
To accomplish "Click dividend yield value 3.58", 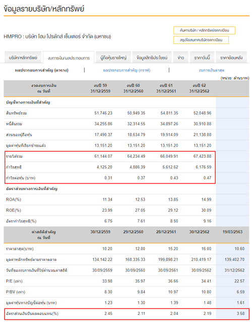I will point(240,313).
